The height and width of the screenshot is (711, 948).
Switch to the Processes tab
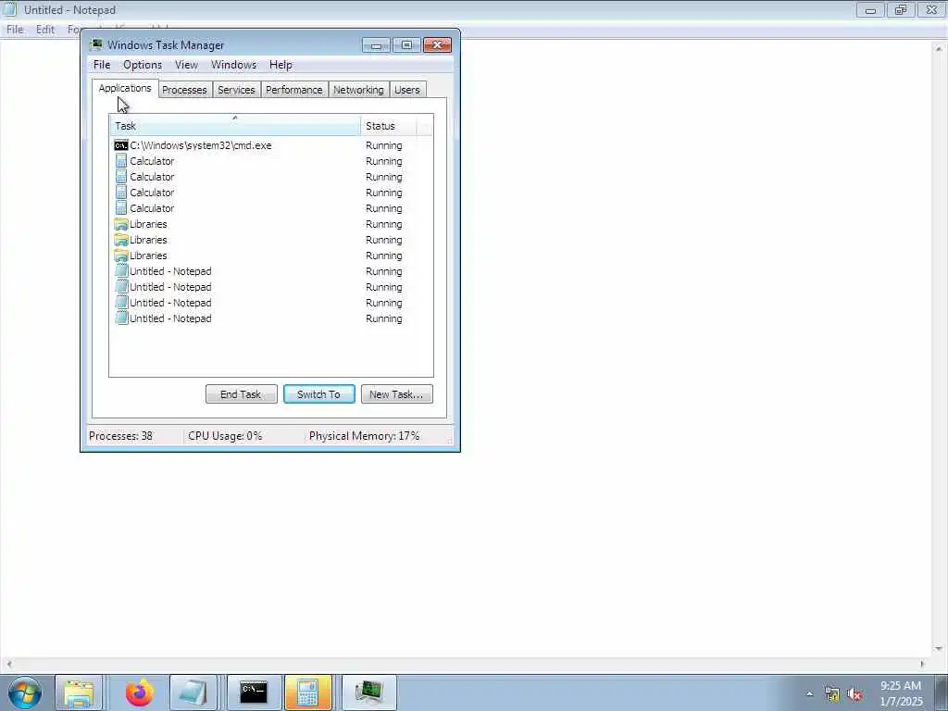[184, 90]
